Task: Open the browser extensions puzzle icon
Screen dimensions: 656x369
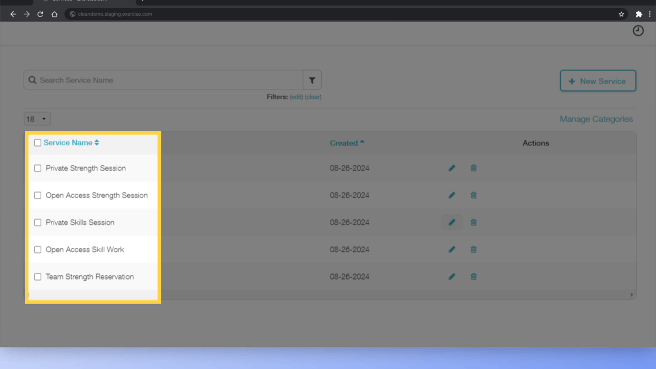Action: [x=639, y=14]
